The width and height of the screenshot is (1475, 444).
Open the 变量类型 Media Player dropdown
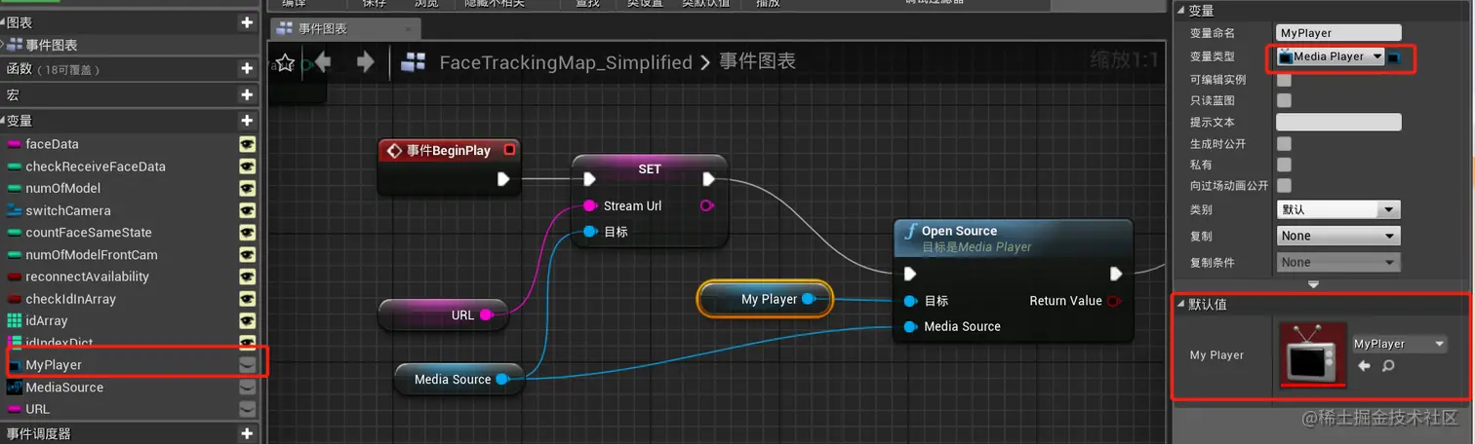[1331, 56]
